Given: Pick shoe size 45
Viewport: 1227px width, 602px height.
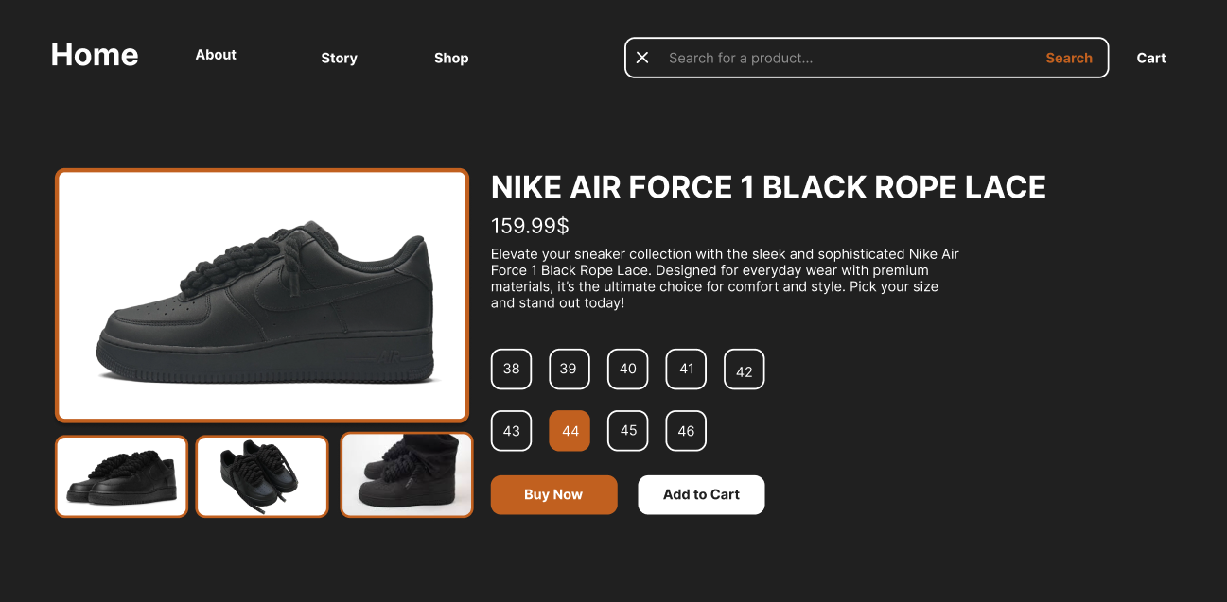Looking at the screenshot, I should (627, 431).
